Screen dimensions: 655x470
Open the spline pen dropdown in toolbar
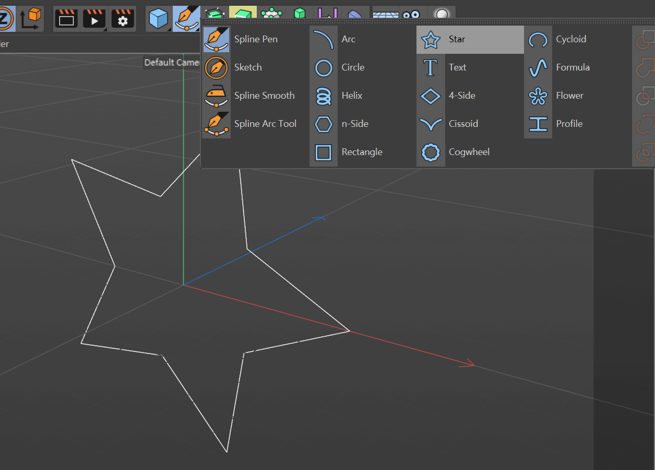click(x=186, y=19)
